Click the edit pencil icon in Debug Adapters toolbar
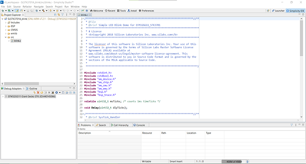Image resolution: width=306 pixels, height=164 pixels. click(x=45, y=92)
